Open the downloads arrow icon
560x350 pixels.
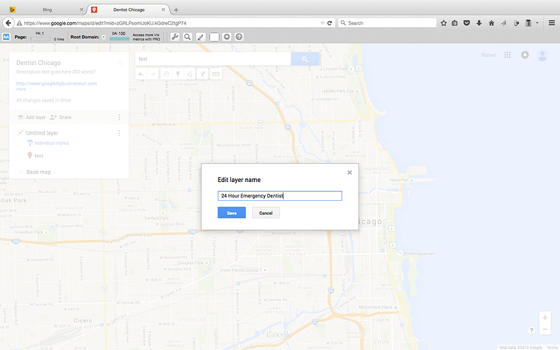pyautogui.click(x=479, y=23)
